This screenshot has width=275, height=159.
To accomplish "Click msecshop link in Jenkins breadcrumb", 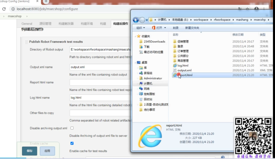I will (15, 16).
